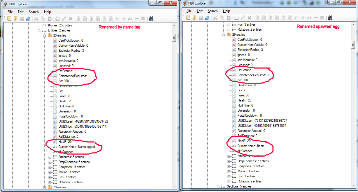Open File menu in left NBTExplorer window
This screenshot has height=192, width=358.
(10, 12)
